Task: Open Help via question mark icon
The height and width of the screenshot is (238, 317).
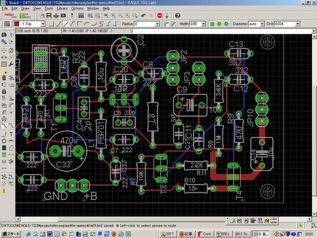Action: [177, 15]
